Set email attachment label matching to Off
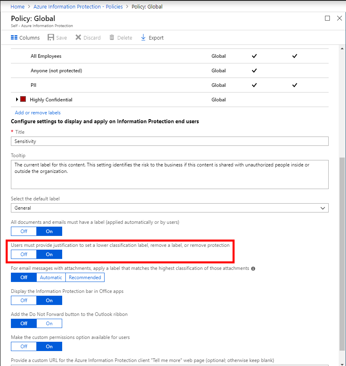The width and height of the screenshot is (346, 366). [x=24, y=277]
